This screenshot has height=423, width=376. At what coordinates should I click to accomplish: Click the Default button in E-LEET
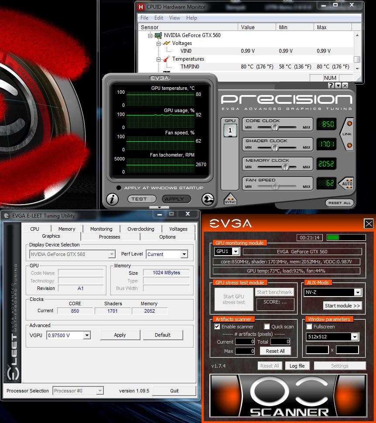tap(163, 335)
